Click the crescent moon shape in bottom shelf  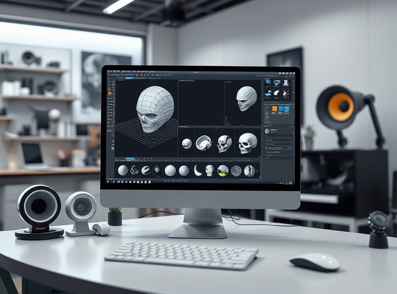tap(197, 170)
